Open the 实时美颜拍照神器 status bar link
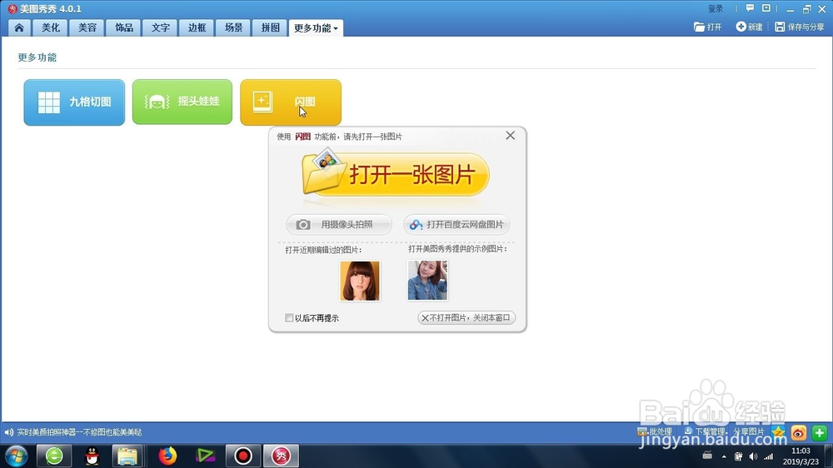The image size is (833, 468). tap(80, 432)
